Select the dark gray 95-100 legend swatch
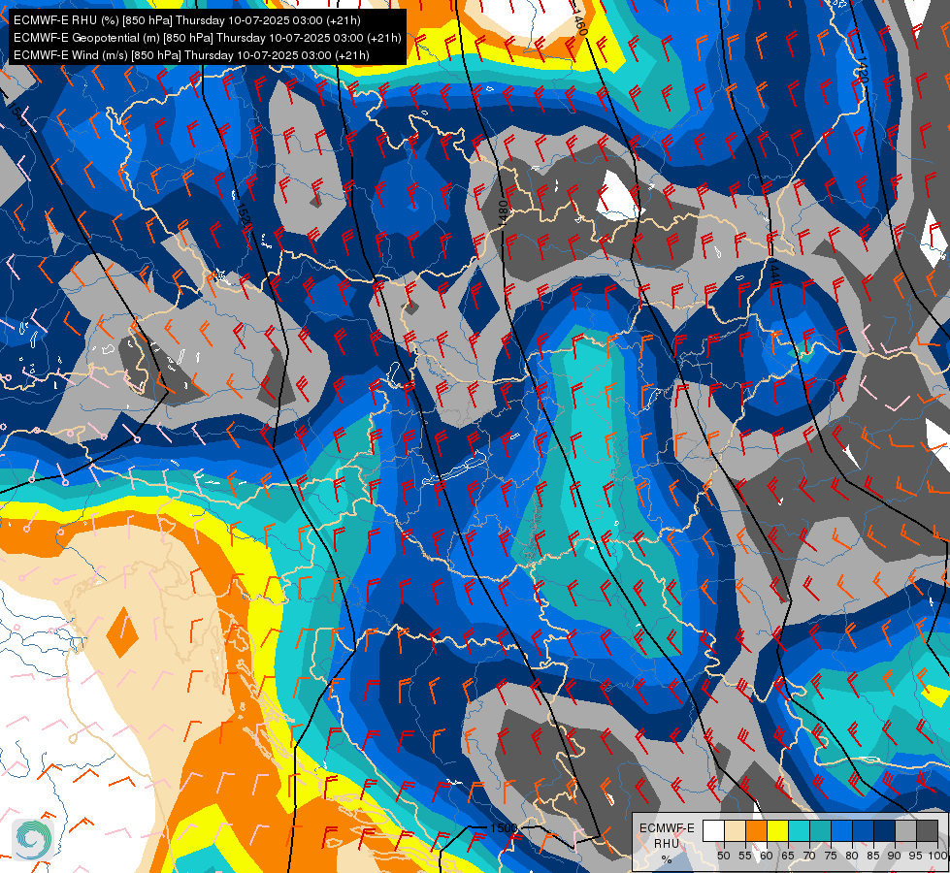950x873 pixels. pyautogui.click(x=928, y=830)
